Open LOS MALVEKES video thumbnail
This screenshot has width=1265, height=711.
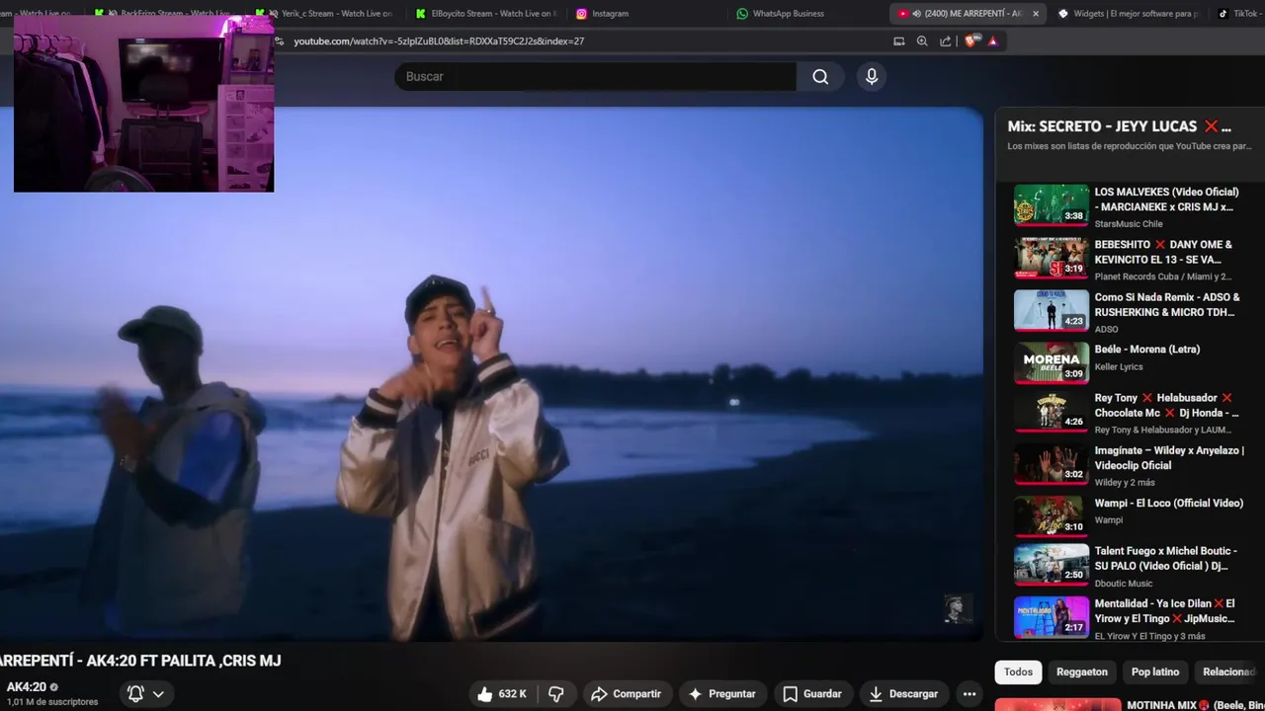[x=1052, y=204]
